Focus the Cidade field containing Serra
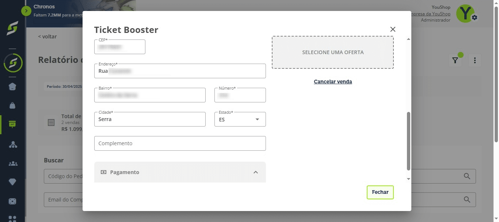 pos(150,119)
